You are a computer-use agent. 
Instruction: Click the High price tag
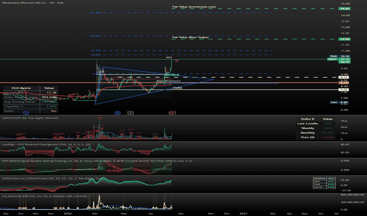pos(339,56)
